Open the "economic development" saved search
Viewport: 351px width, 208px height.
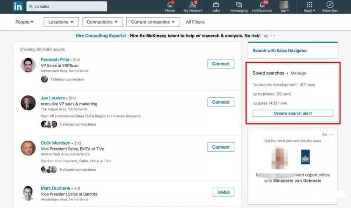tap(283, 84)
